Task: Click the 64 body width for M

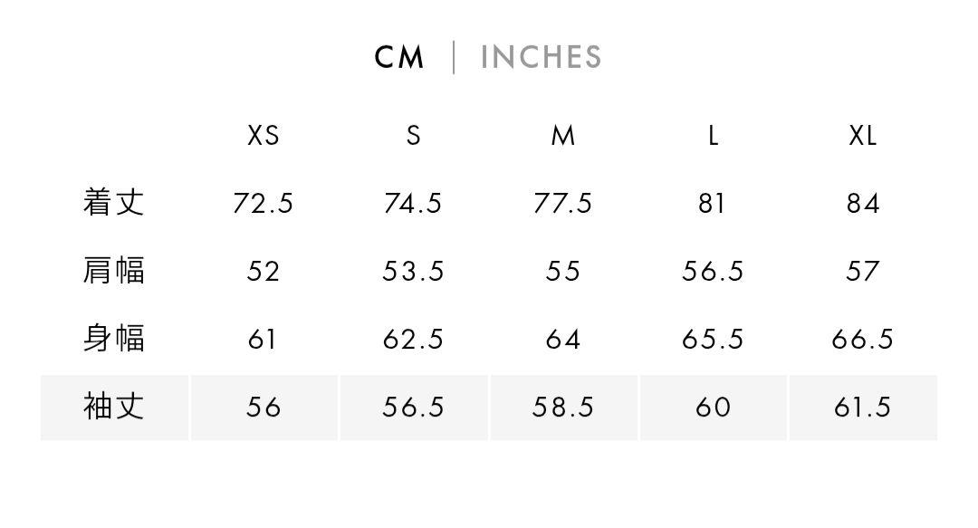Action: [563, 340]
